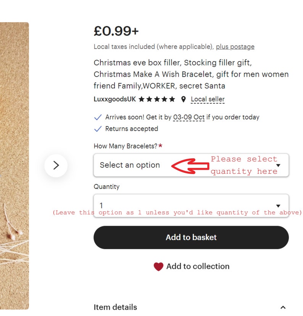The height and width of the screenshot is (316, 303).
Task: Open the How Many Bracelets dropdown
Action: pyautogui.click(x=191, y=165)
